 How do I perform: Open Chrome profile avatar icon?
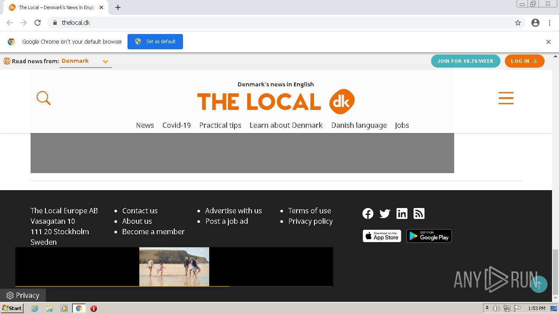535,23
